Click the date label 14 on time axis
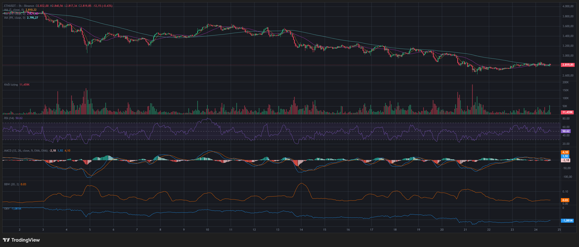This screenshot has height=247, width=579. tap(301, 229)
